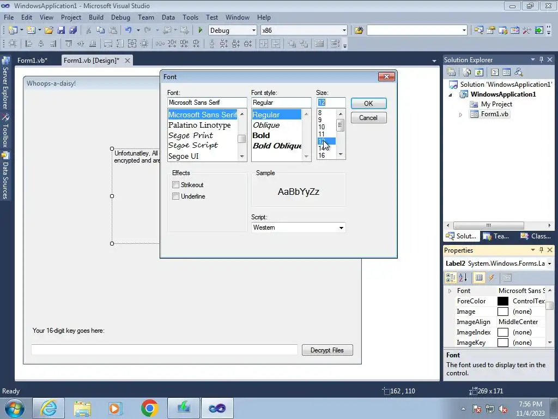
Task: Click the Cut scissors icon
Action: (89, 31)
